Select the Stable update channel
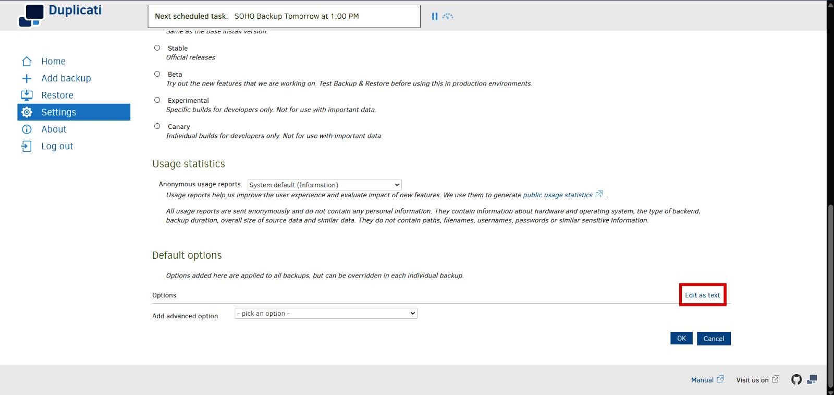 click(157, 48)
